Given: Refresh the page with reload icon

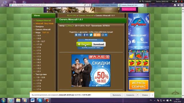Looking at the screenshot, I should tap(90, 5).
